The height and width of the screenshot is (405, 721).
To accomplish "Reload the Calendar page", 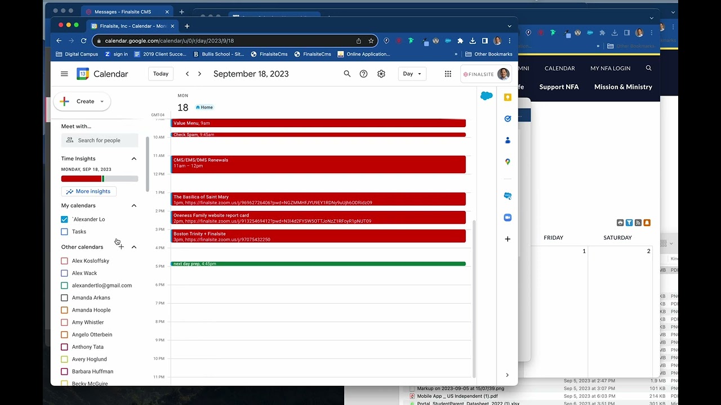I will tap(83, 40).
